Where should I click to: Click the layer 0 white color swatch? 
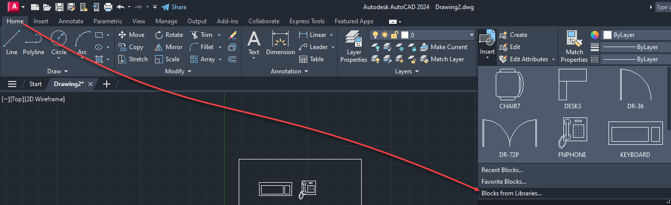[x=405, y=35]
